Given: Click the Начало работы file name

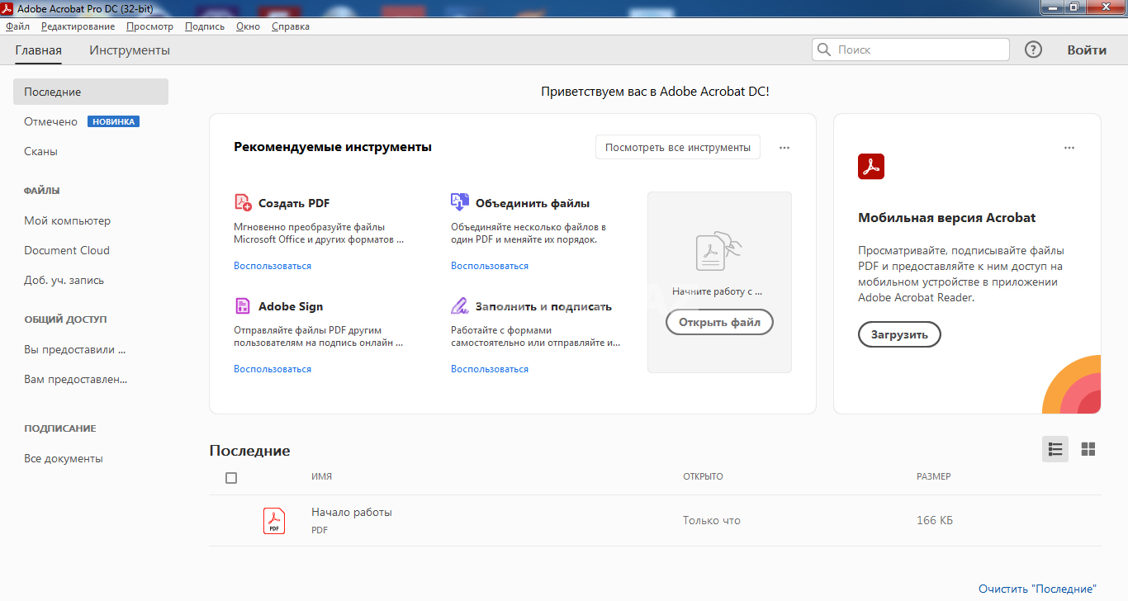Looking at the screenshot, I should 352,512.
